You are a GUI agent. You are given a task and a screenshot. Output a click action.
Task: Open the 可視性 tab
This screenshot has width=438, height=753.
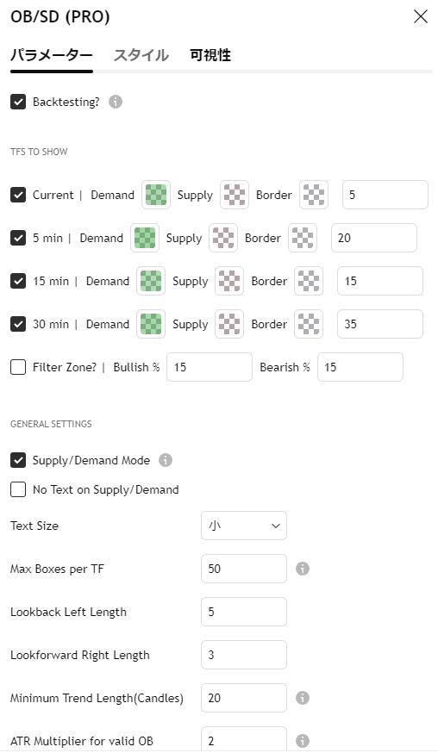[210, 55]
